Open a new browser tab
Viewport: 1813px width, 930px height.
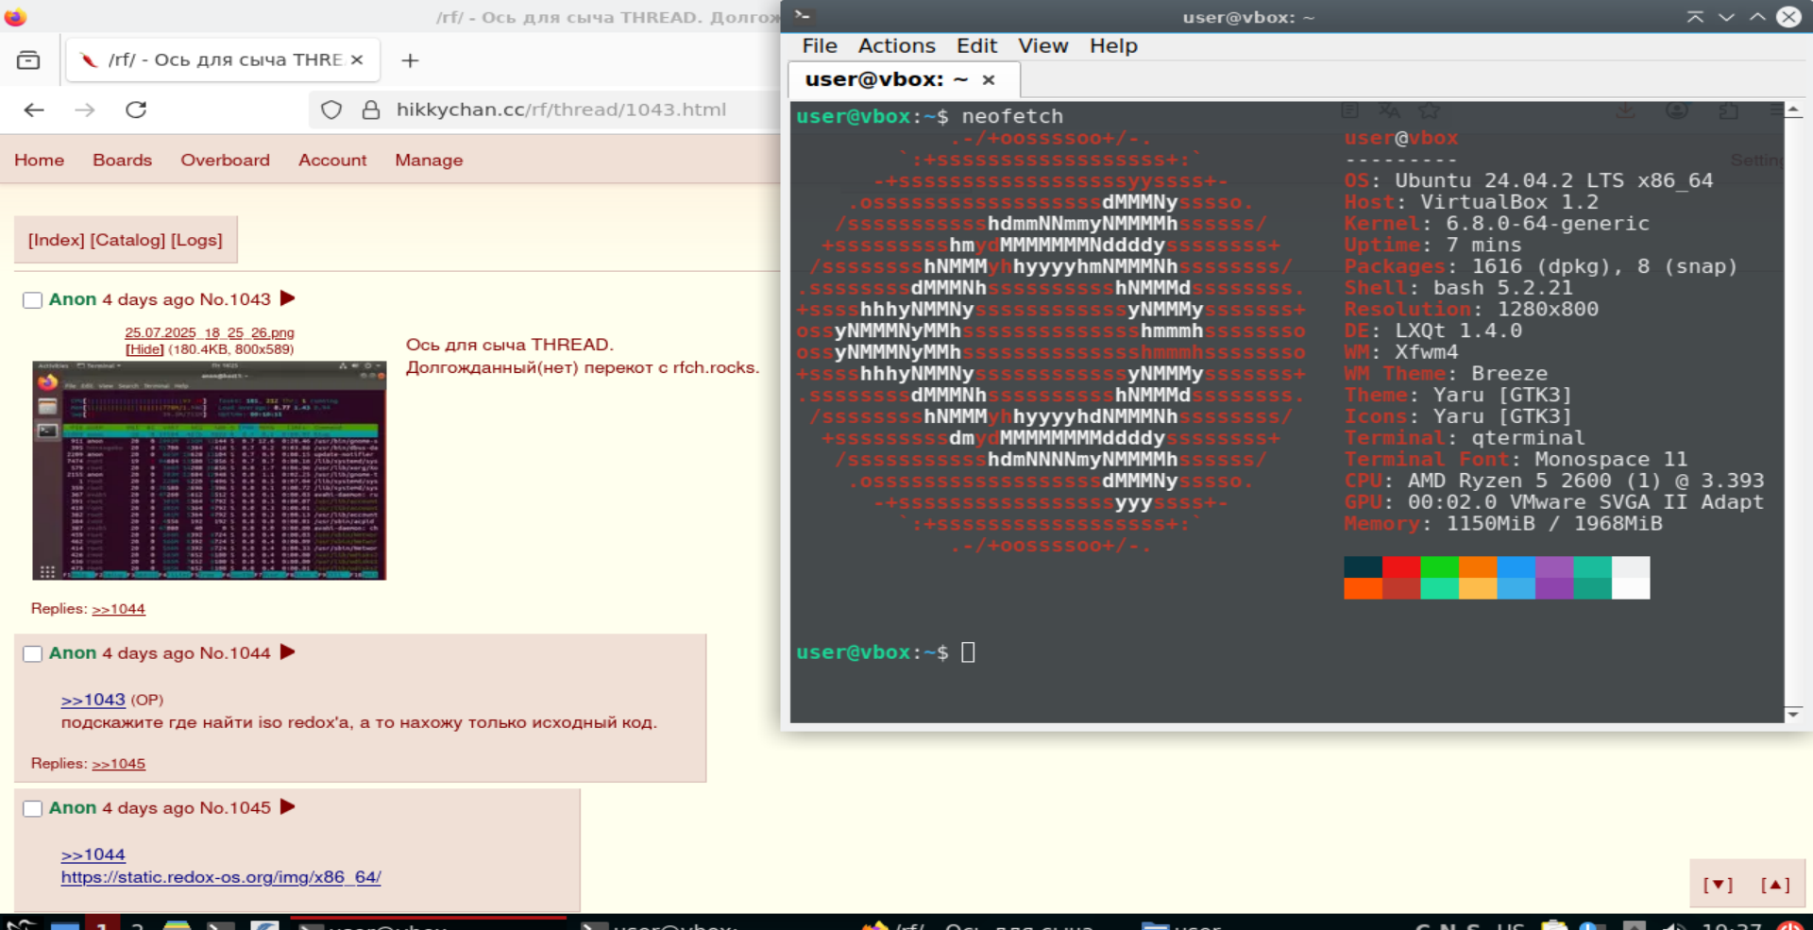(x=410, y=60)
